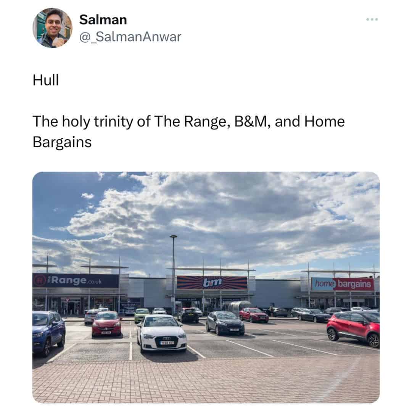Click the Home Bargains sign in photo

[343, 284]
